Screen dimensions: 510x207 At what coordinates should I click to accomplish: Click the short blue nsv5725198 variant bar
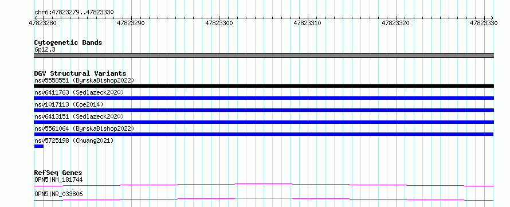coord(39,146)
